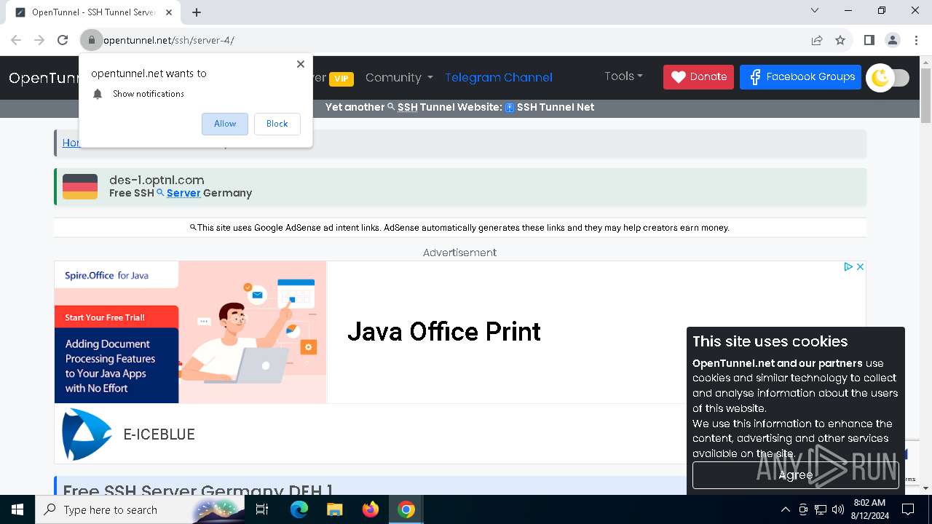Launch Firefox from taskbar

click(371, 509)
